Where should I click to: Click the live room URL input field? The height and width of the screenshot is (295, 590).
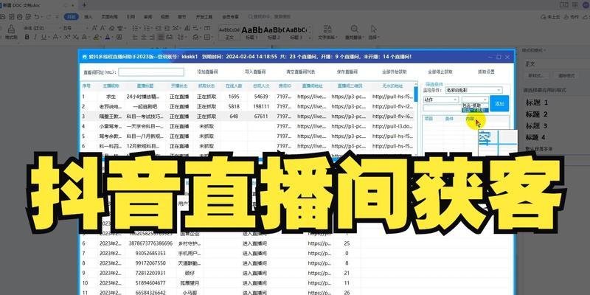click(151, 72)
